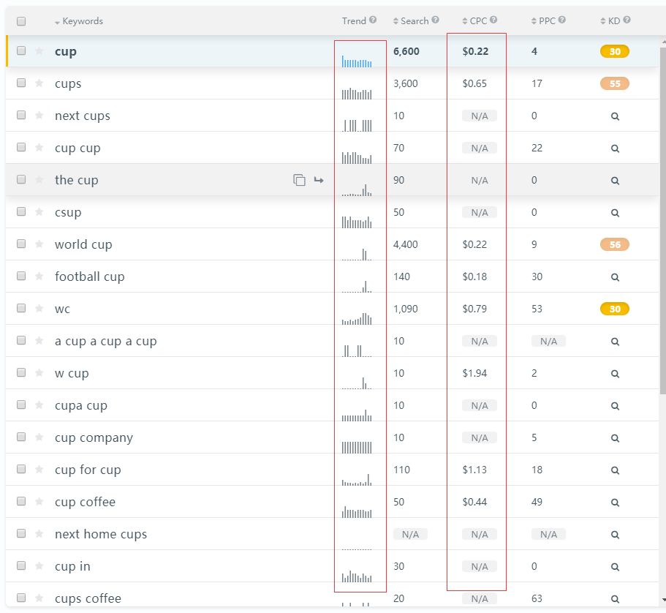Select the "cup company" row checkbox

tap(21, 437)
